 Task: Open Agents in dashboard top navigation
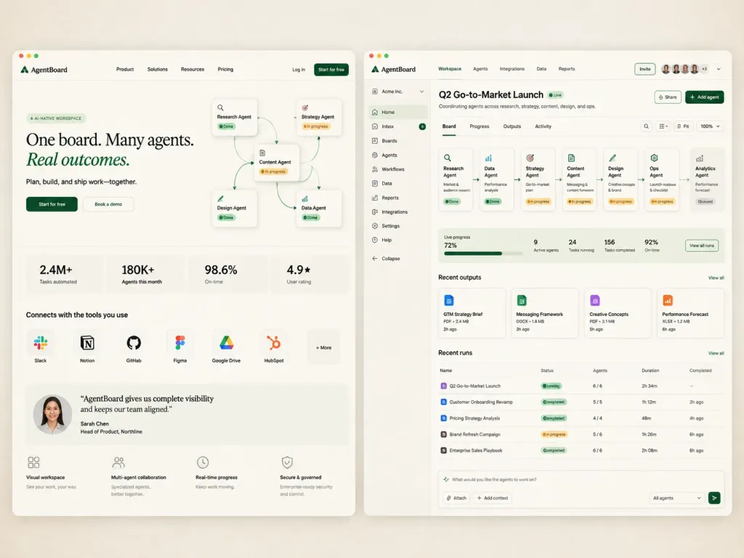tap(480, 69)
